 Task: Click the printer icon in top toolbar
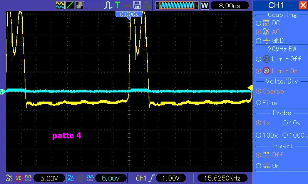[146, 5]
